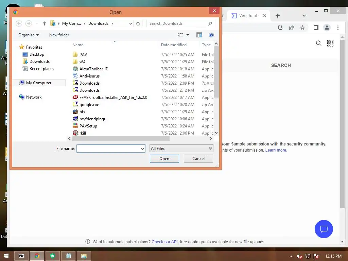Click the horizontal scrollbar in file list
This screenshot has width=348, height=261.
121,139
